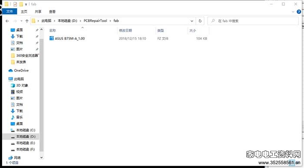Click the date 2018/12/15 18:10
The width and height of the screenshot is (304, 168).
tap(132, 39)
